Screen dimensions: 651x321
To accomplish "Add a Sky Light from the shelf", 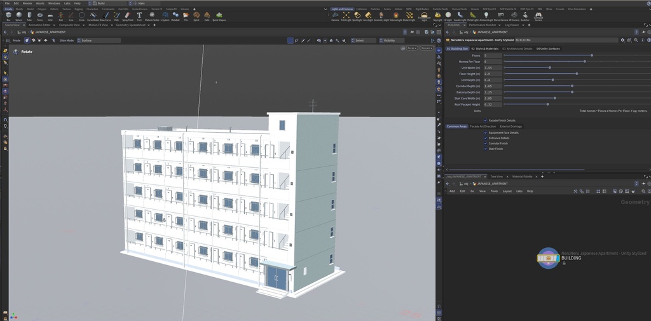I will point(437,16).
